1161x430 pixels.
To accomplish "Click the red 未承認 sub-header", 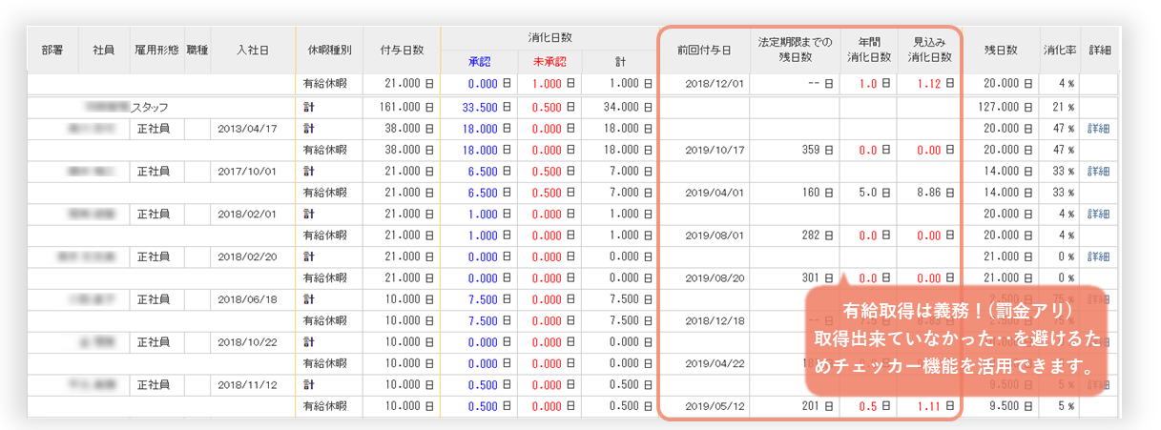I will tap(549, 62).
